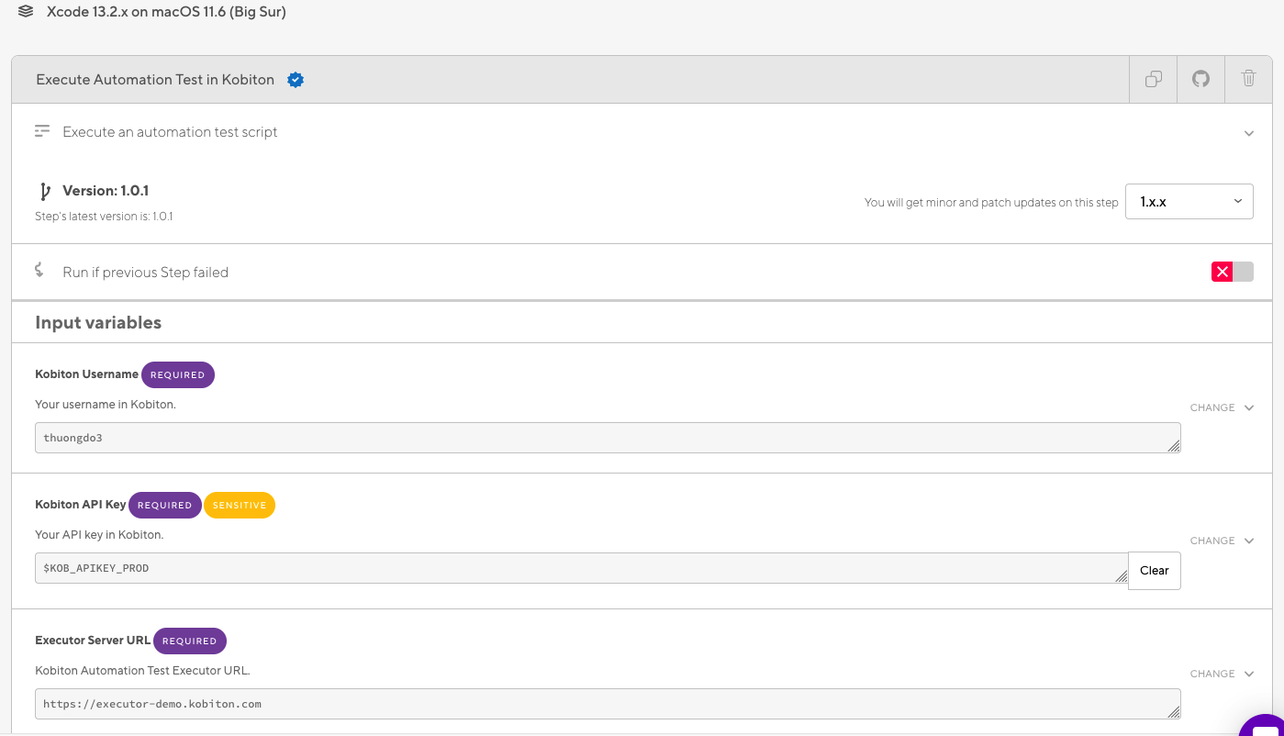
Task: Expand the Execute an automation test script description
Action: [1249, 133]
